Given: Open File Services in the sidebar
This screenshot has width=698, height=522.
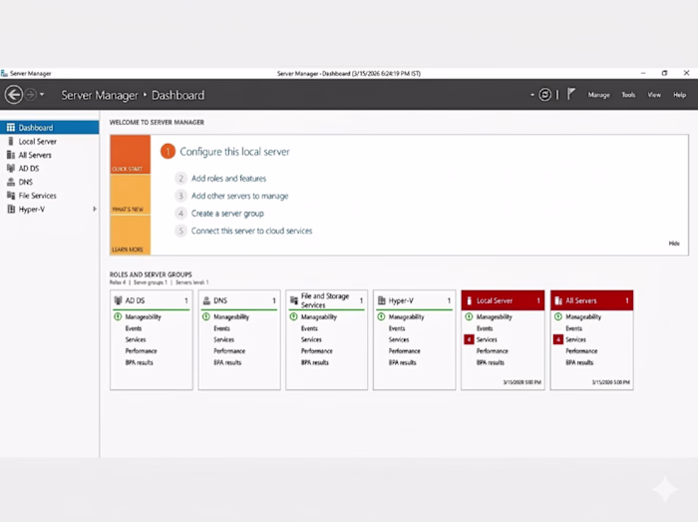Looking at the screenshot, I should tap(50, 196).
